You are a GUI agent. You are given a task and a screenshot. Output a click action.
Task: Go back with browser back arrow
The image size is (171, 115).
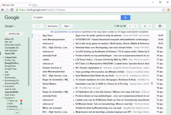click(3, 10)
